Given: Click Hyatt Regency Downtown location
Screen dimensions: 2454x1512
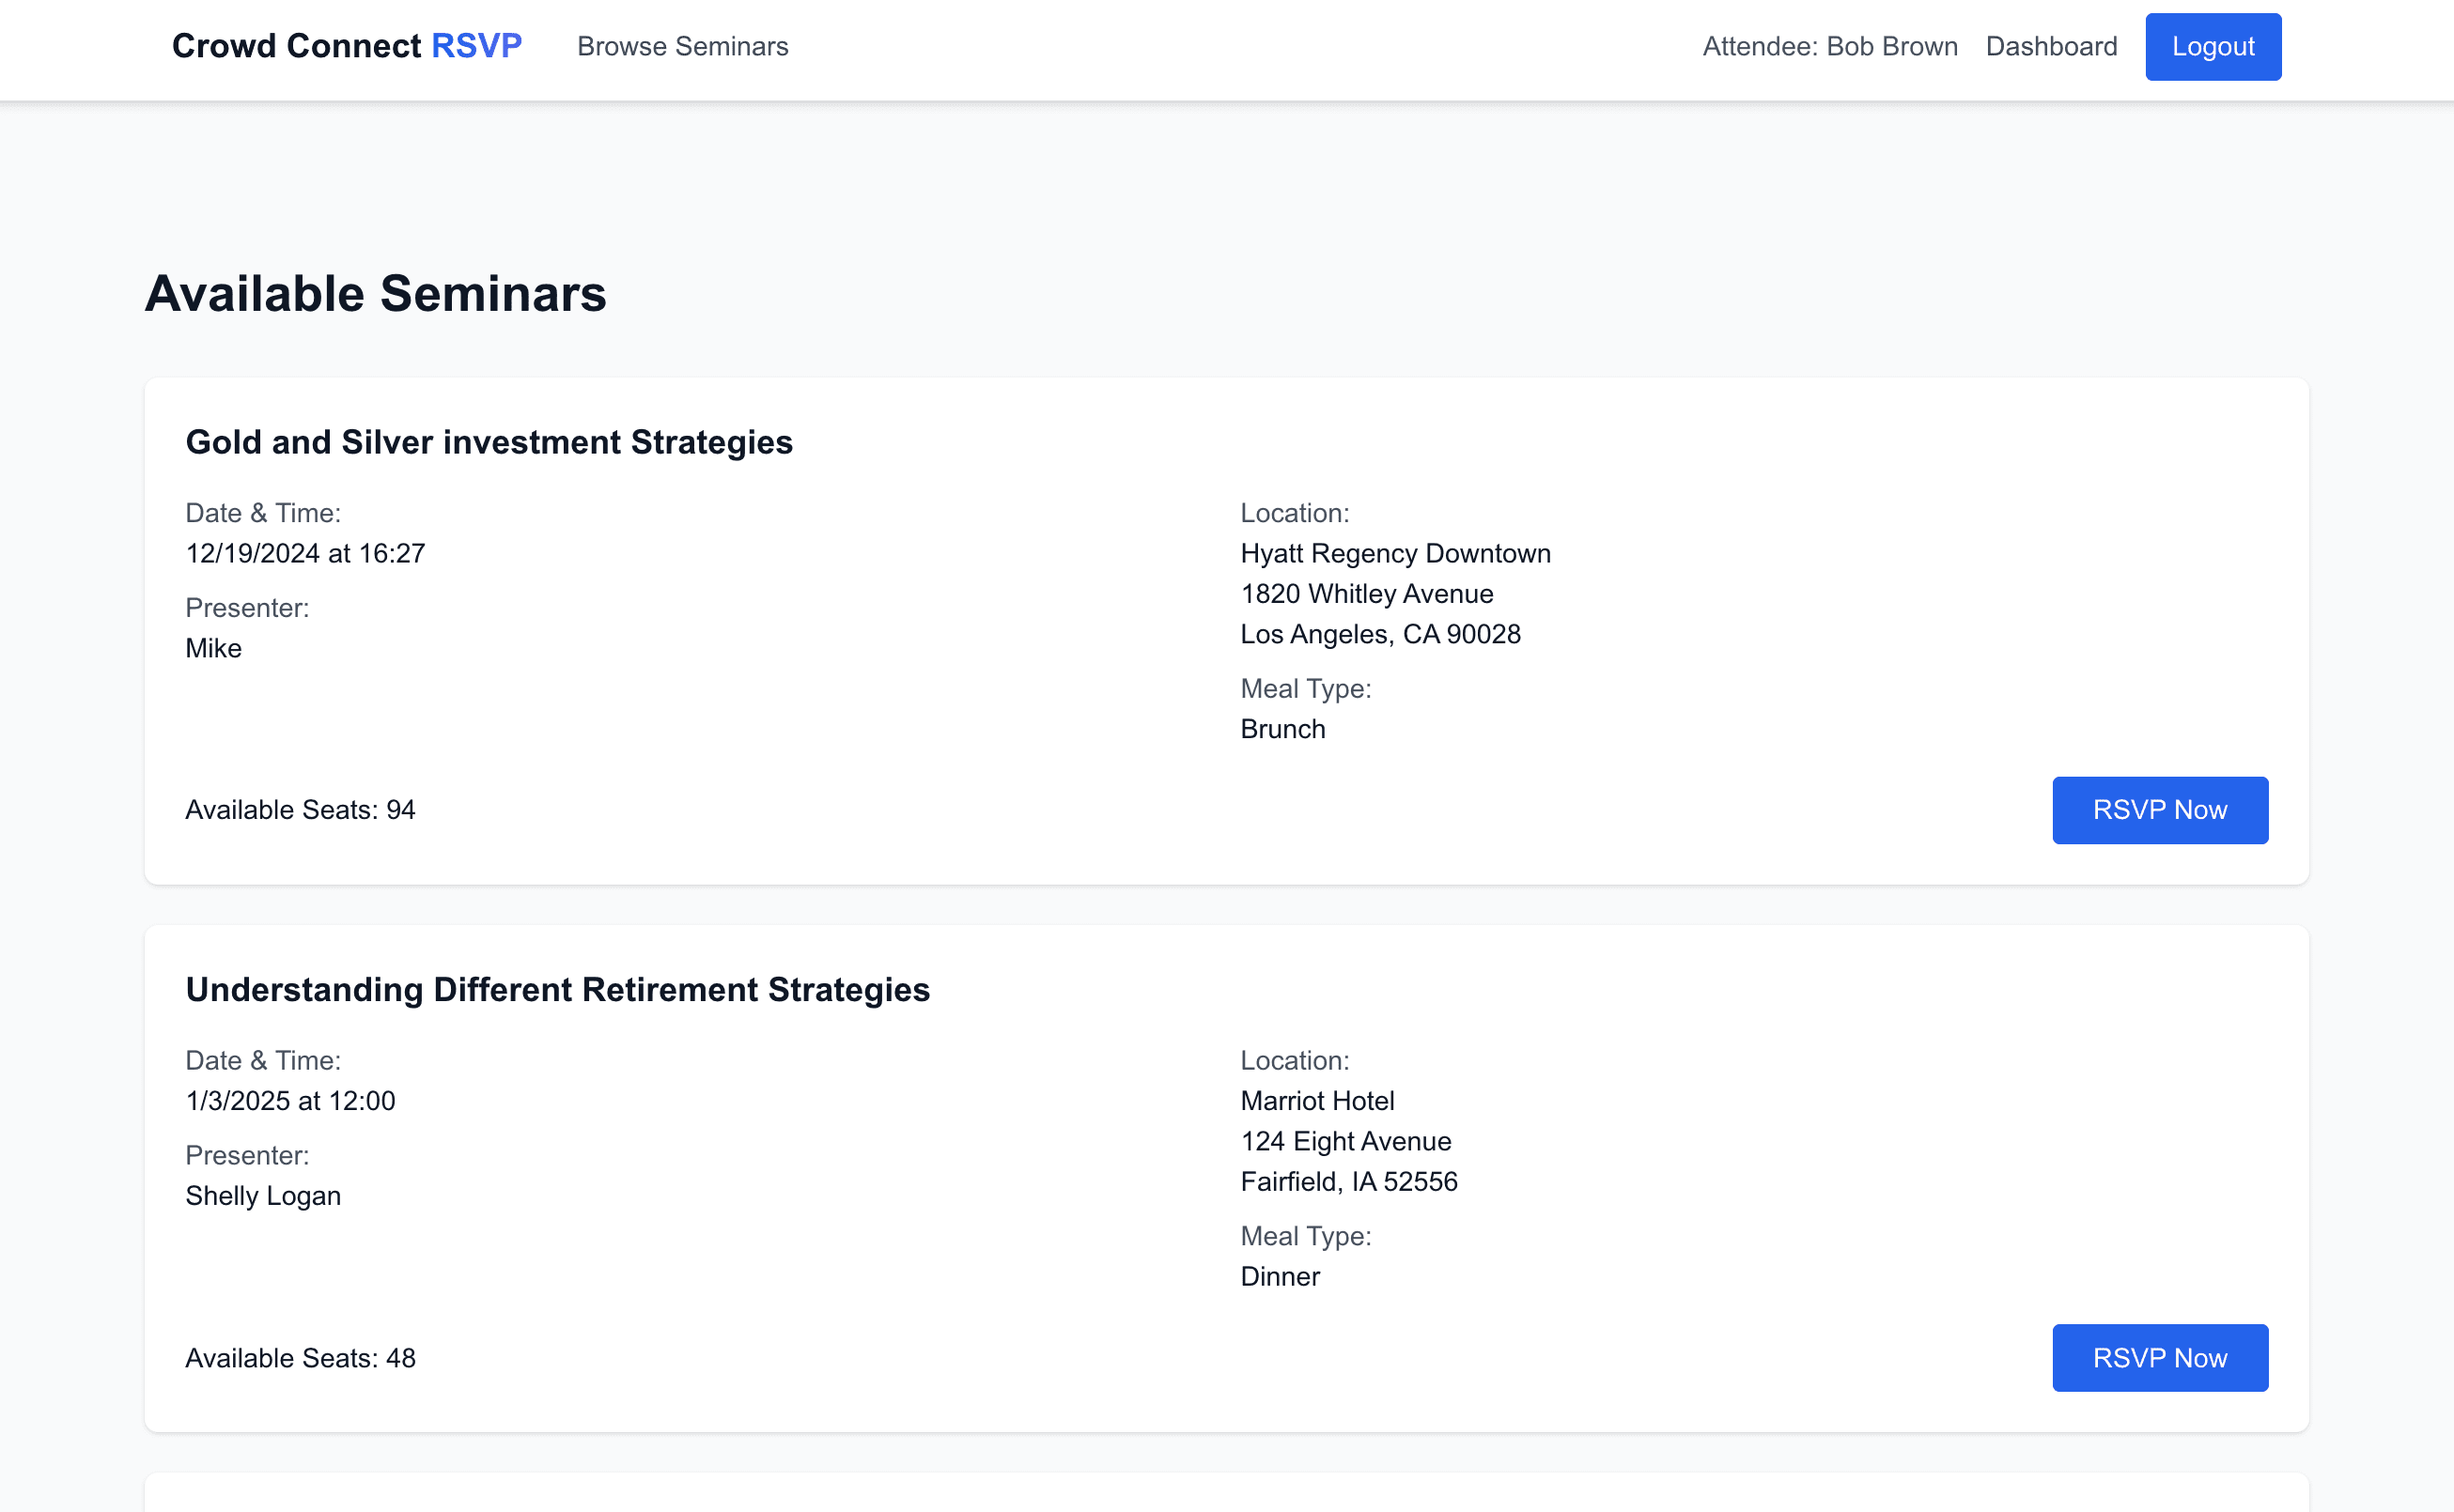Looking at the screenshot, I should [x=1395, y=554].
